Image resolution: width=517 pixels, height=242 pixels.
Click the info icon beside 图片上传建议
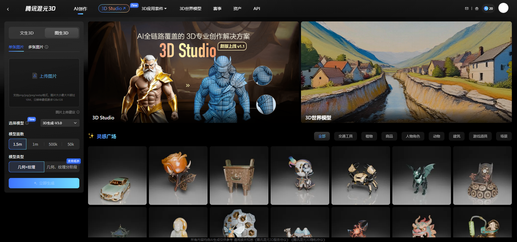click(x=78, y=112)
